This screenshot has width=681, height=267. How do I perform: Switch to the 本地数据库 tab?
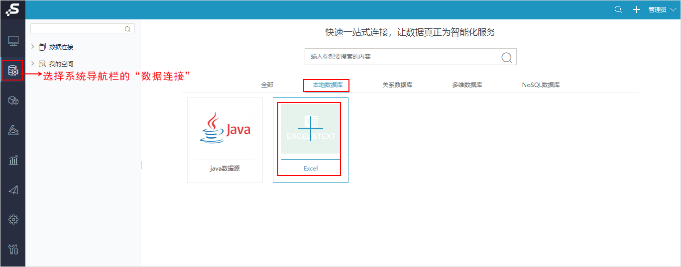coord(328,85)
